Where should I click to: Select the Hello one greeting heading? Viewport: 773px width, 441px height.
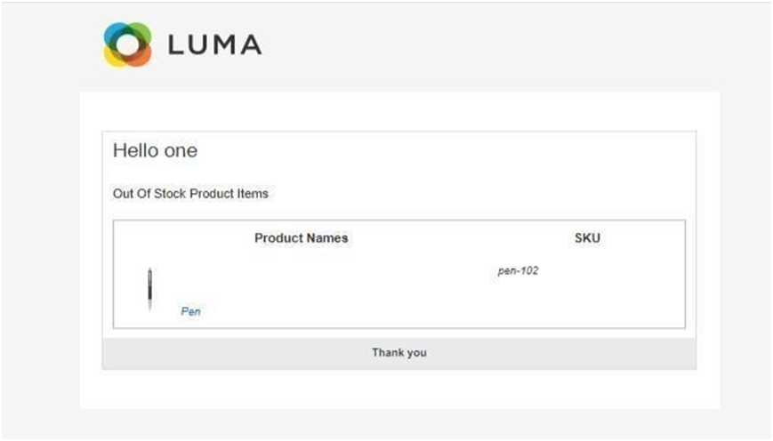tap(156, 151)
